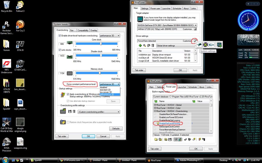The image size is (262, 163).
Task: Click the OpenGL settings icon in popup
Action: pyautogui.click(x=212, y=45)
